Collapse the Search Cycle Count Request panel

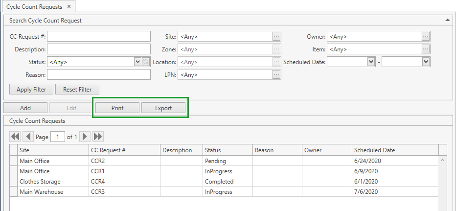(x=447, y=20)
